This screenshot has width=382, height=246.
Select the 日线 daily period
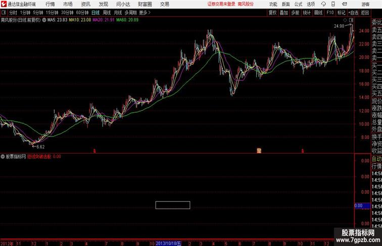pos(96,13)
